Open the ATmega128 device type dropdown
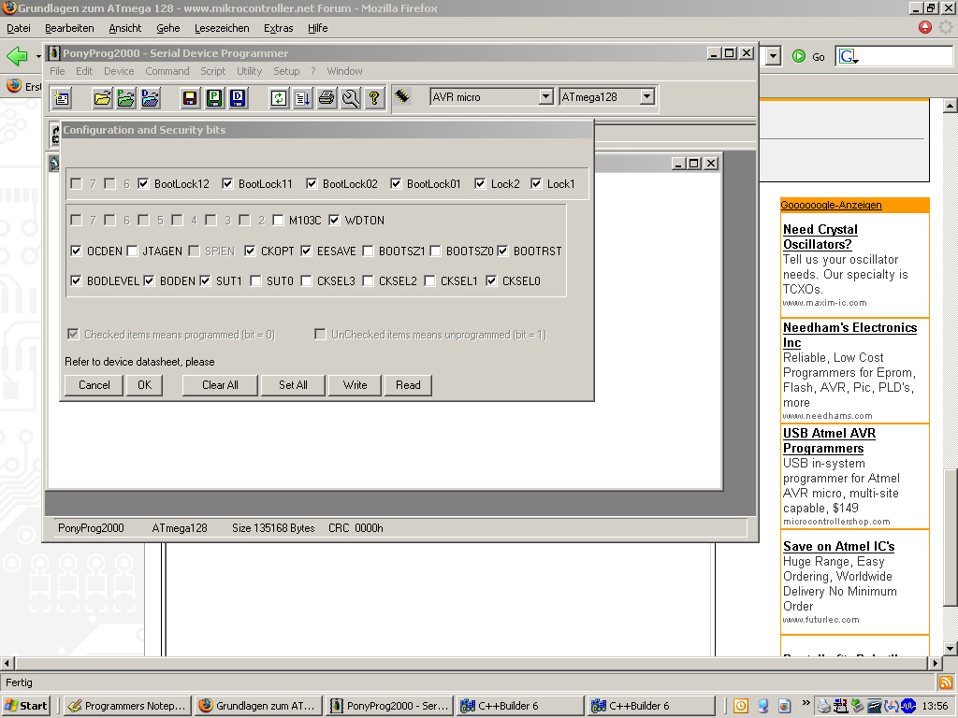This screenshot has height=718, width=958. [x=647, y=96]
